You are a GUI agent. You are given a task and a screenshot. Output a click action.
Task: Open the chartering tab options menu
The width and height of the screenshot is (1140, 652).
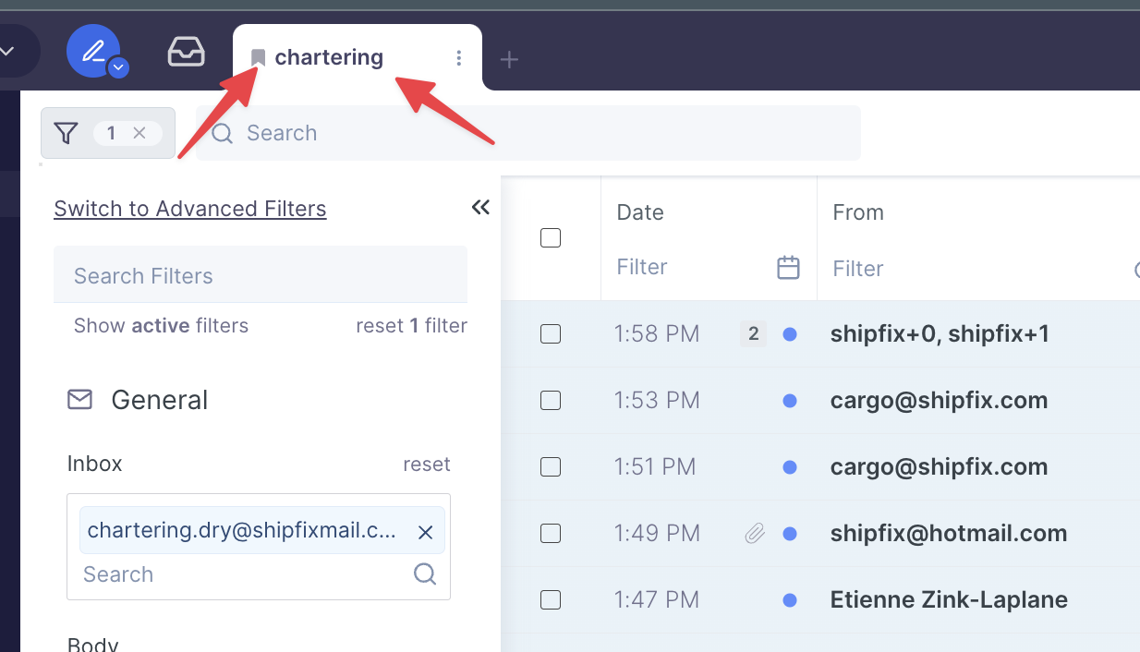click(x=459, y=58)
